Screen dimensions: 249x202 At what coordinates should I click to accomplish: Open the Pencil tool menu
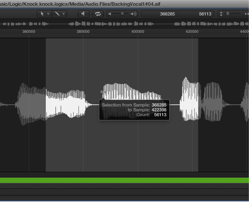(x=59, y=14)
